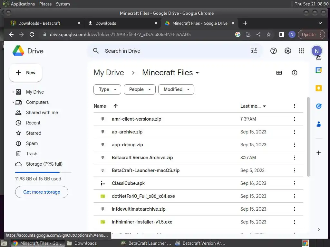
Task: Switch to the Downloads tab
Action: point(122,23)
